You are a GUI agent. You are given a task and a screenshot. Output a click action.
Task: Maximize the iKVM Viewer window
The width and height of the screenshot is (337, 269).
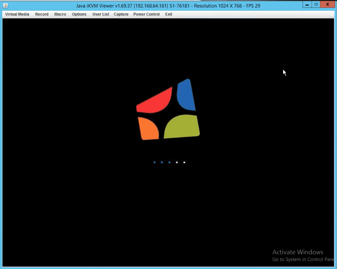click(316, 5)
